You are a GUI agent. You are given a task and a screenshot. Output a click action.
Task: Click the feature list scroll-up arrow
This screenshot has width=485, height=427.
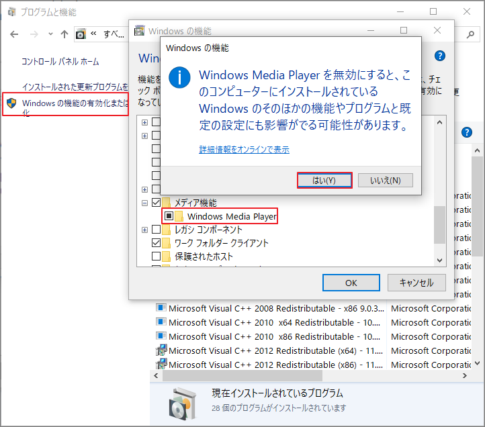pos(439,122)
